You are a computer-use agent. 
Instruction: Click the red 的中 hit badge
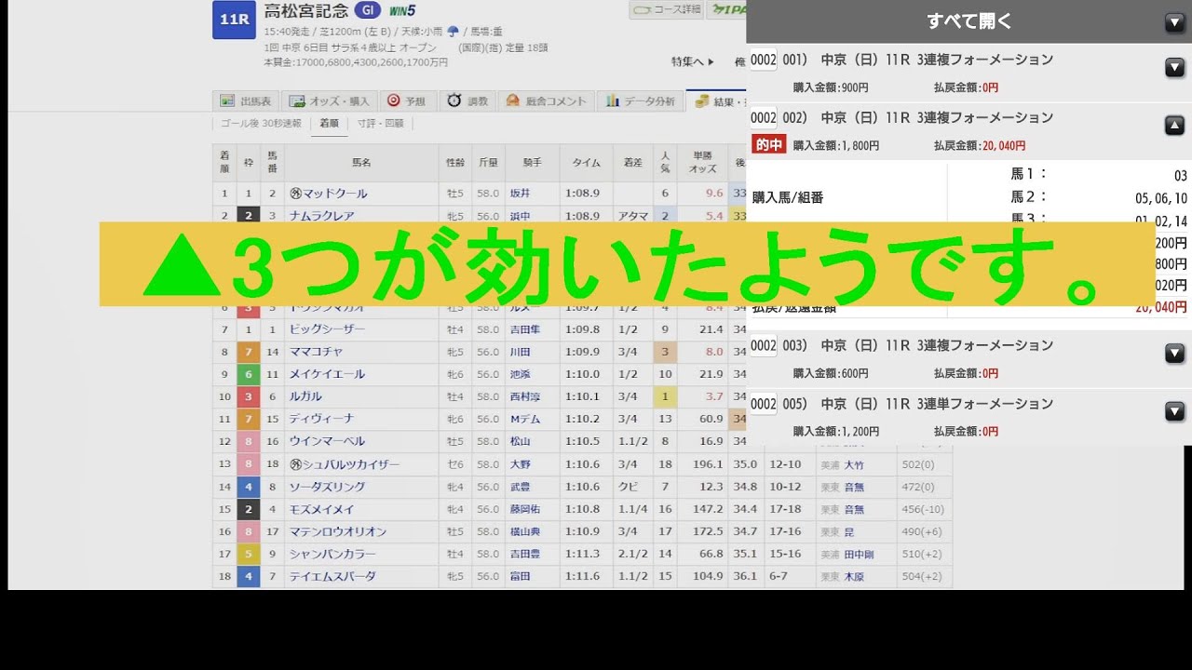point(768,144)
